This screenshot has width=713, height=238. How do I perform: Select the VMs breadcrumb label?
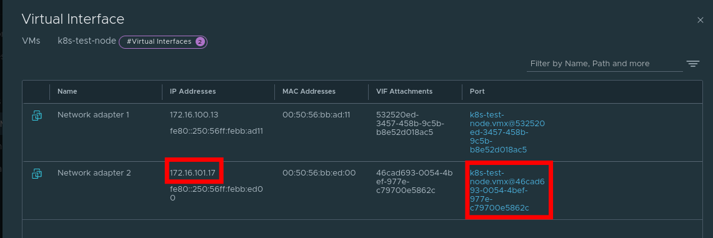tap(31, 41)
